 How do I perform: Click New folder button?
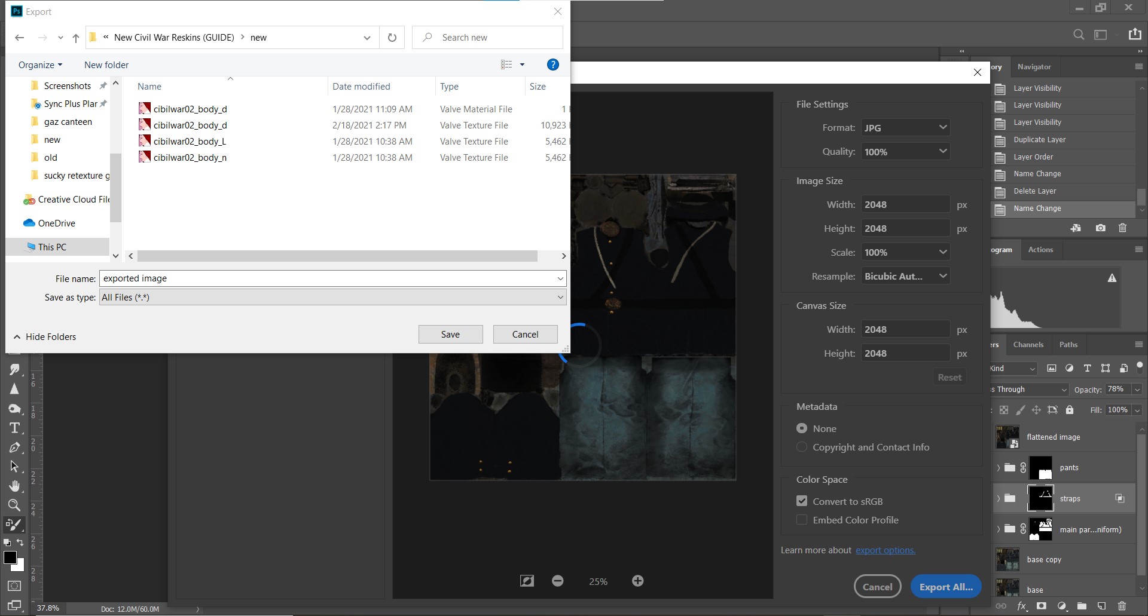point(106,65)
